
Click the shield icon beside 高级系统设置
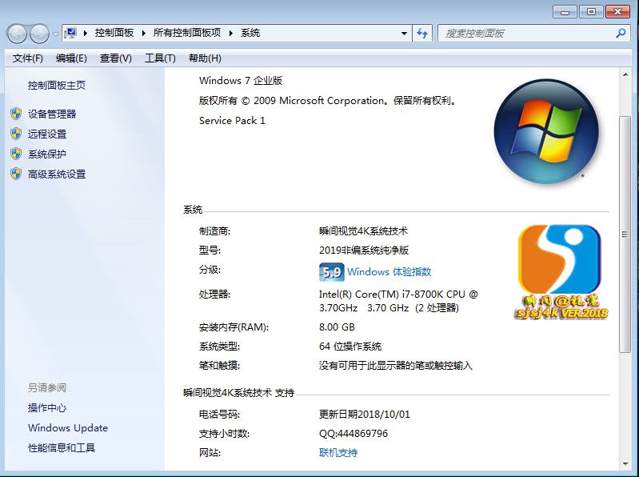pyautogui.click(x=16, y=174)
